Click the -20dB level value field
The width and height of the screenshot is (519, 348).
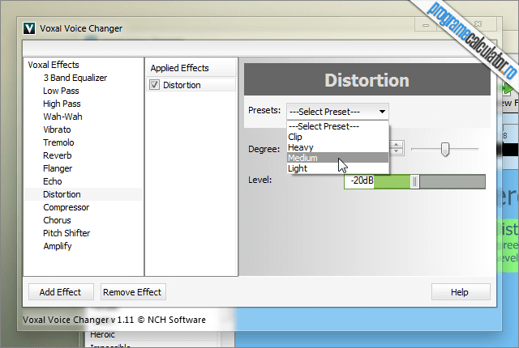359,181
